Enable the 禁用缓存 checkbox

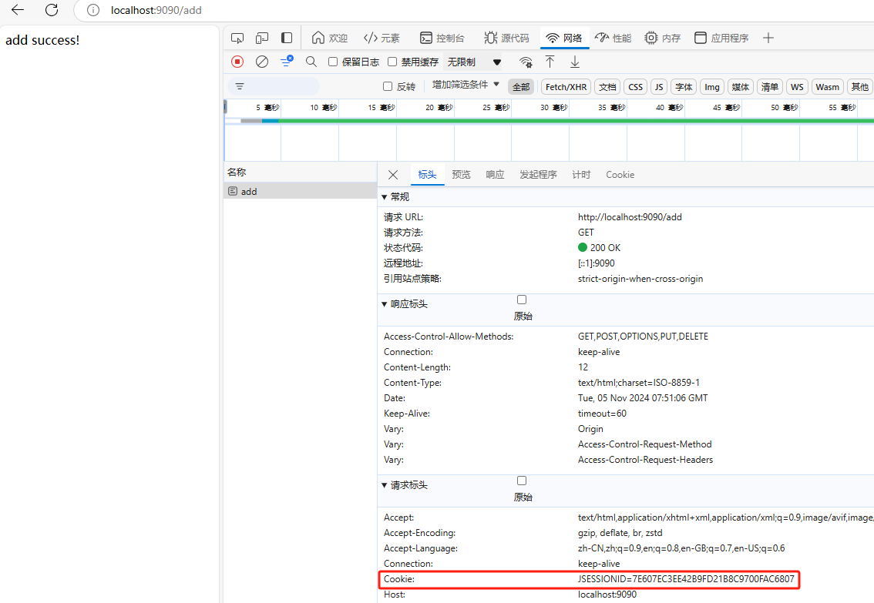(x=392, y=62)
